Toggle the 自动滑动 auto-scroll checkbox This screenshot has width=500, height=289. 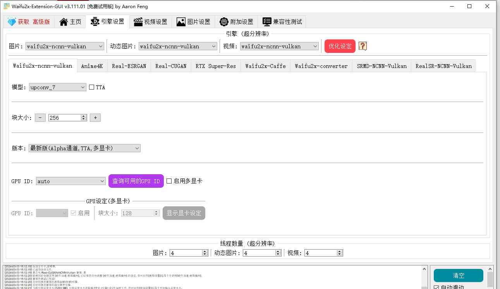[x=436, y=286]
